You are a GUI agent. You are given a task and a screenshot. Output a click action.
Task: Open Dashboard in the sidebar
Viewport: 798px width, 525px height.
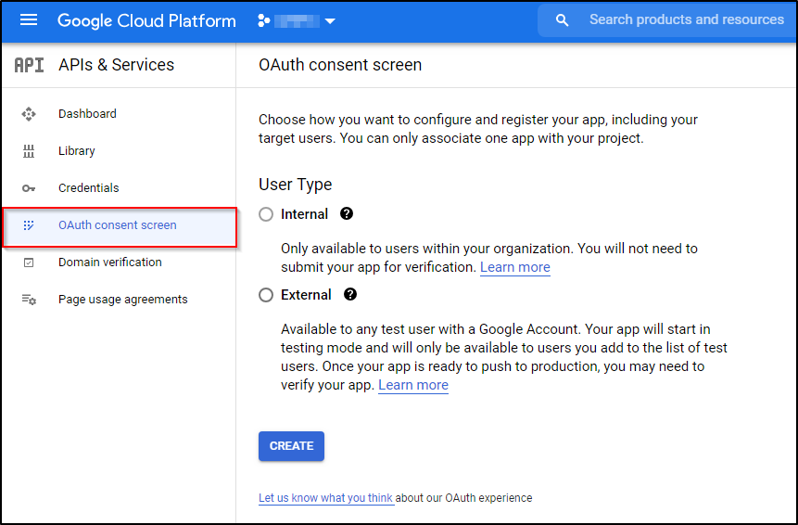87,113
